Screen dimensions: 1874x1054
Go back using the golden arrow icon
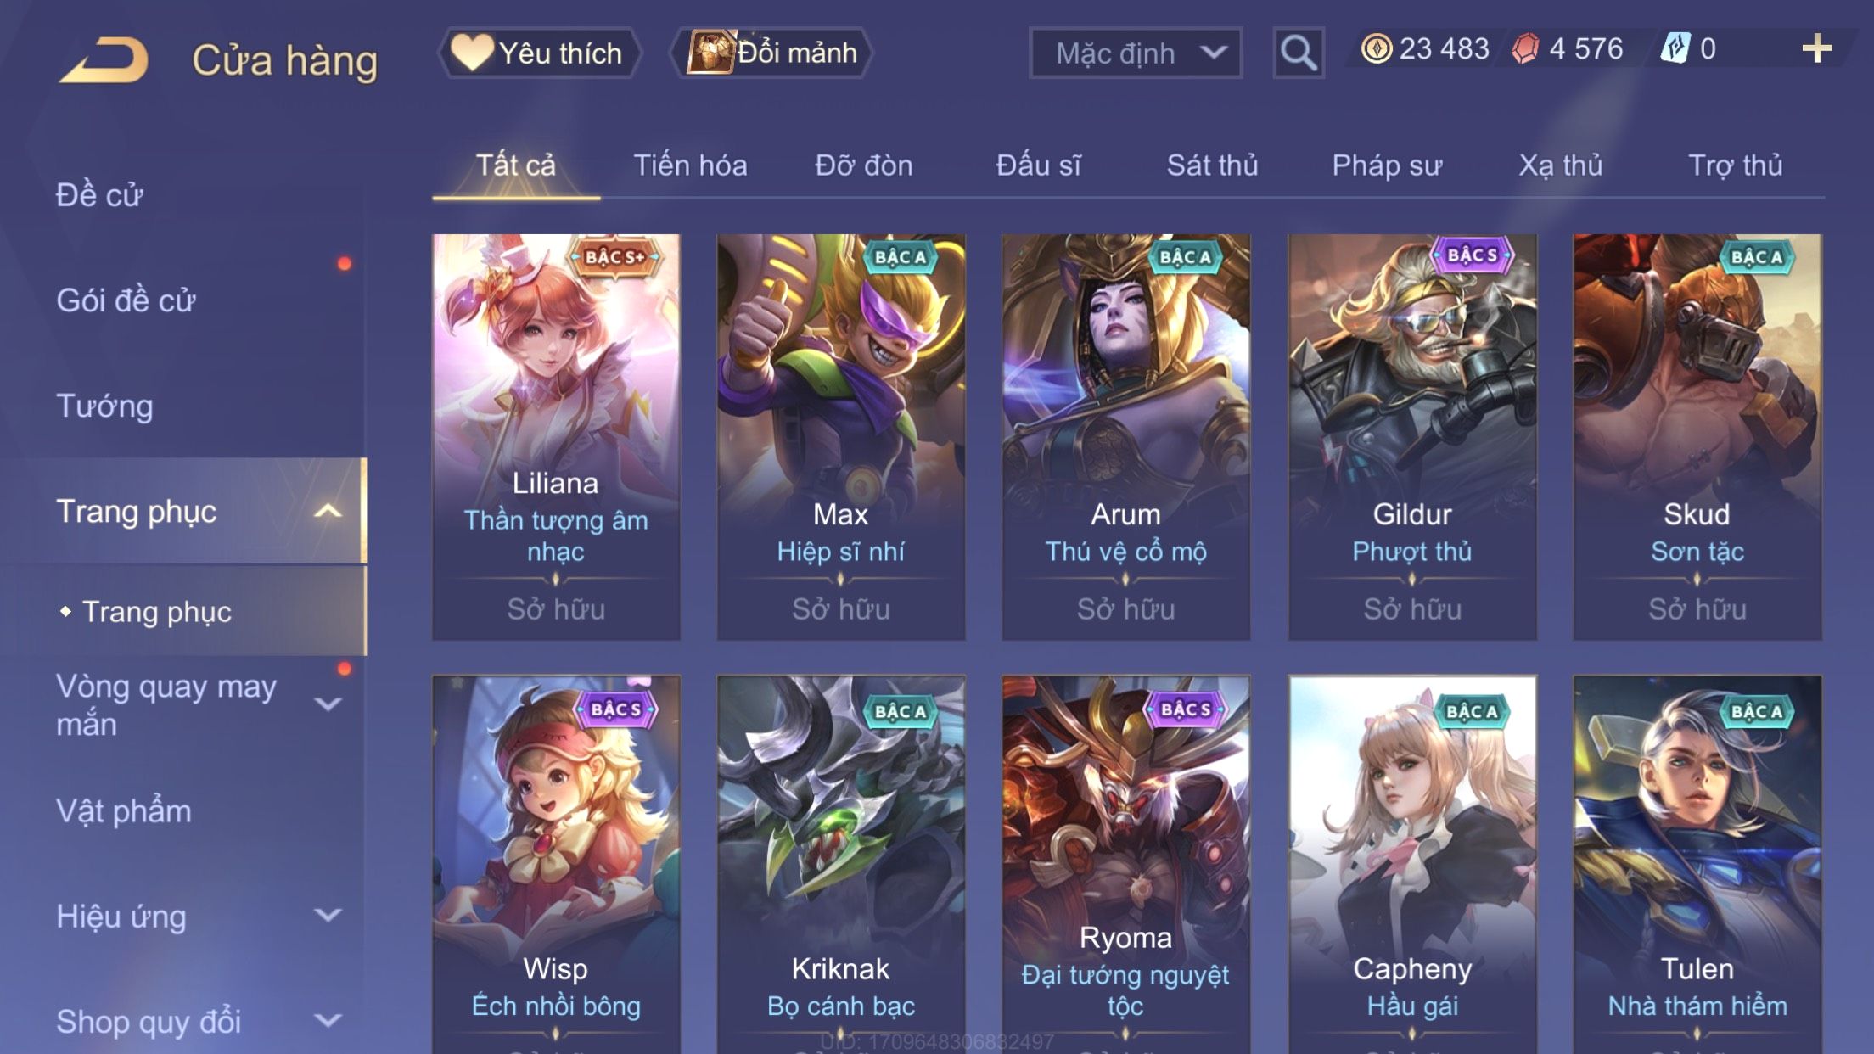tap(104, 59)
